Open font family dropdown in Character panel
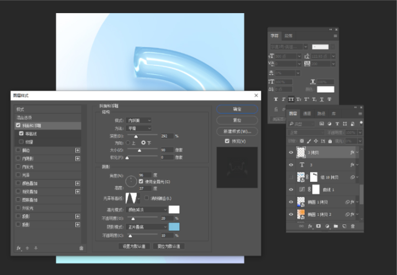The image size is (397, 275). pos(306,47)
